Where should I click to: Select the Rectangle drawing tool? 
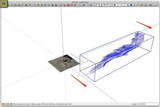(x=15, y=5)
